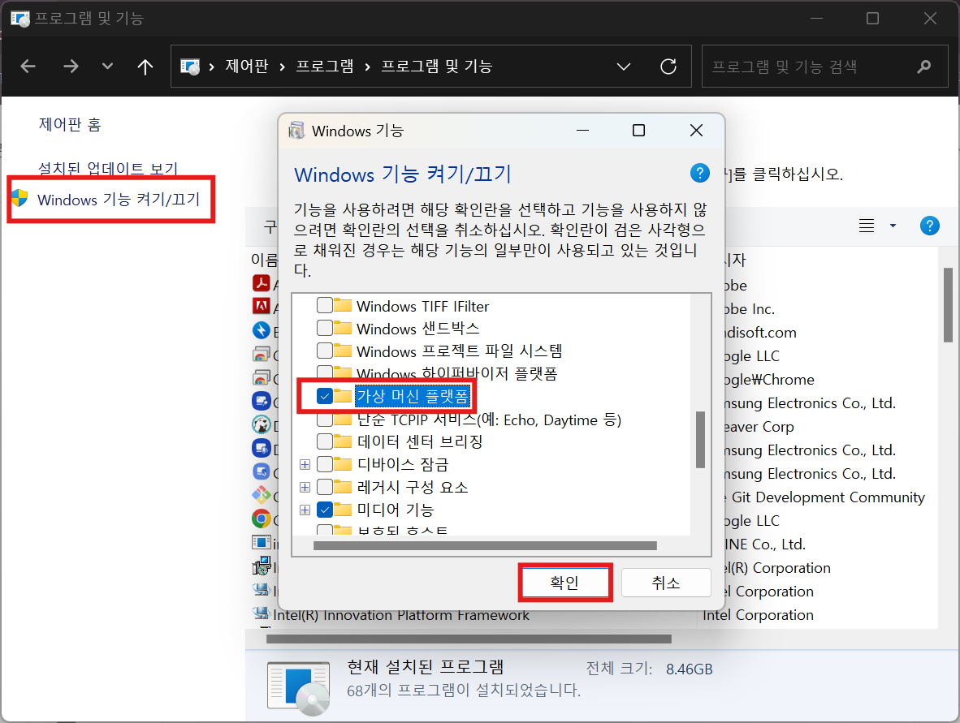Select the 데이터 센터 브리징 label
Viewport: 960px width, 723px height.
[420, 441]
